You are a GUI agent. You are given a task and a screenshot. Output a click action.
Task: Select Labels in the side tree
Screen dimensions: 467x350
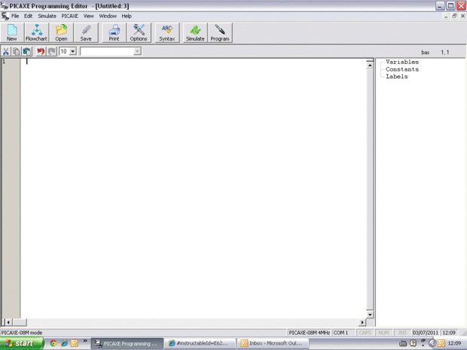397,77
